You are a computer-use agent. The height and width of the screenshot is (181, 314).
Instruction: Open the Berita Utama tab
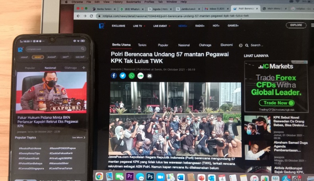pos(121,45)
